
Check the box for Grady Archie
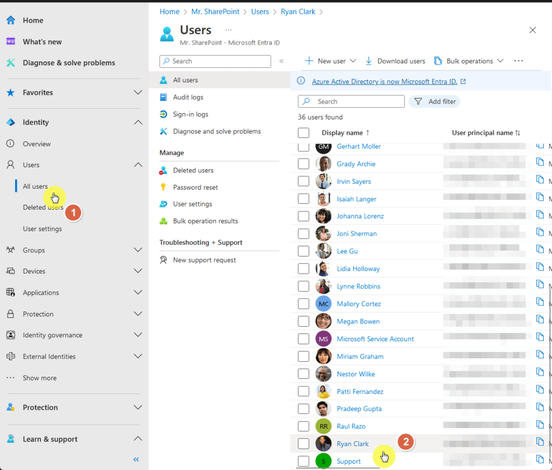tap(303, 164)
